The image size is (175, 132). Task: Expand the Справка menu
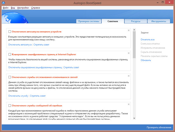[x=35, y=8]
